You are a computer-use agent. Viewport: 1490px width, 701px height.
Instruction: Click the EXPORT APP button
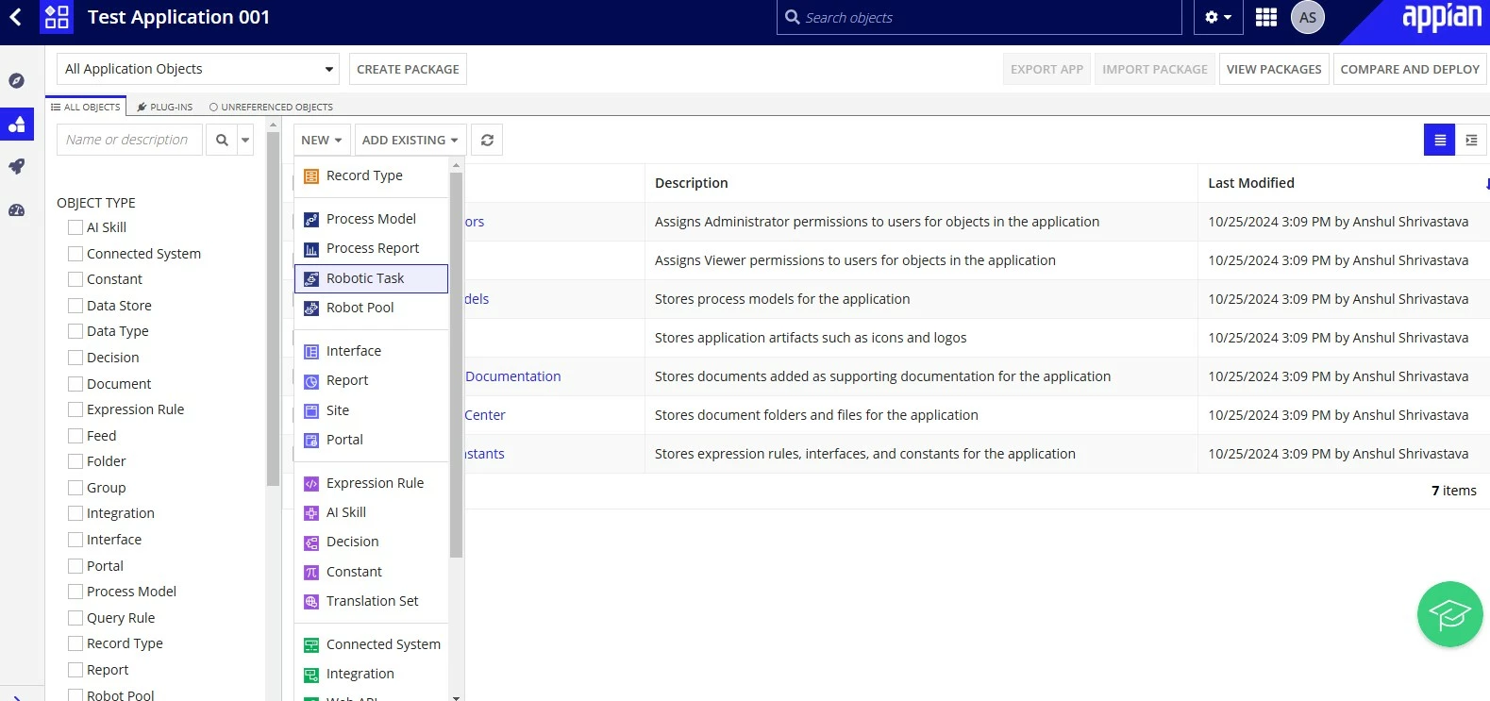[1046, 69]
